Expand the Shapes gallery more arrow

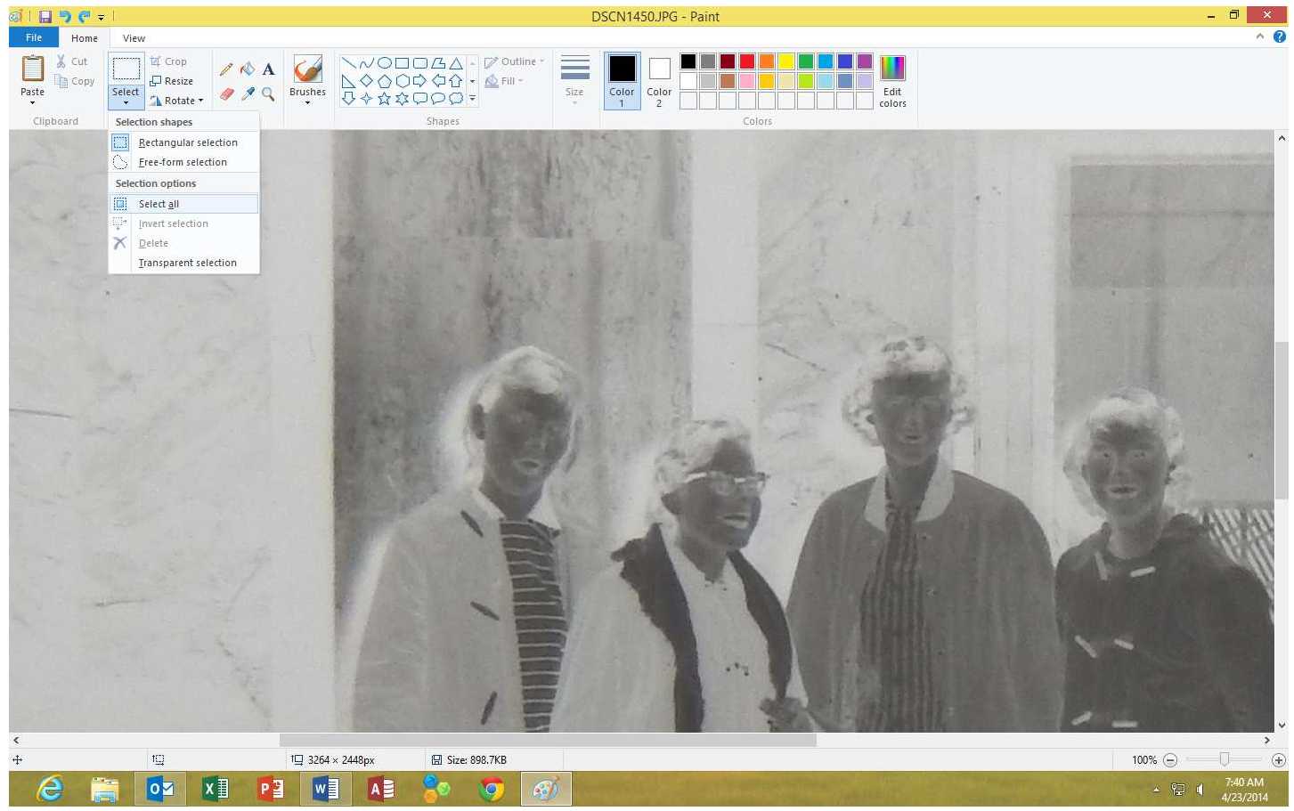[472, 99]
